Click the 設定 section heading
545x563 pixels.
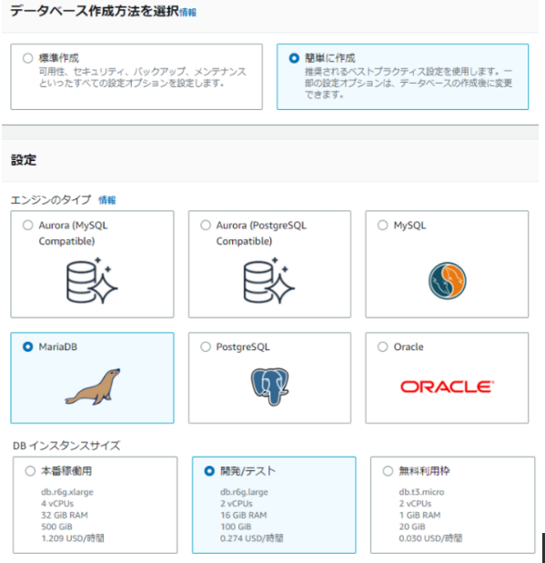[24, 160]
